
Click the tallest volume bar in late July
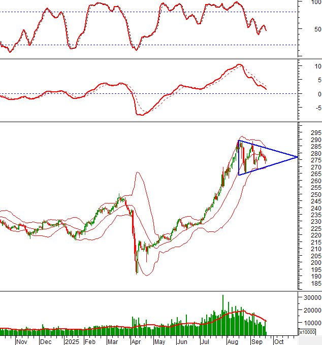(x=223, y=315)
